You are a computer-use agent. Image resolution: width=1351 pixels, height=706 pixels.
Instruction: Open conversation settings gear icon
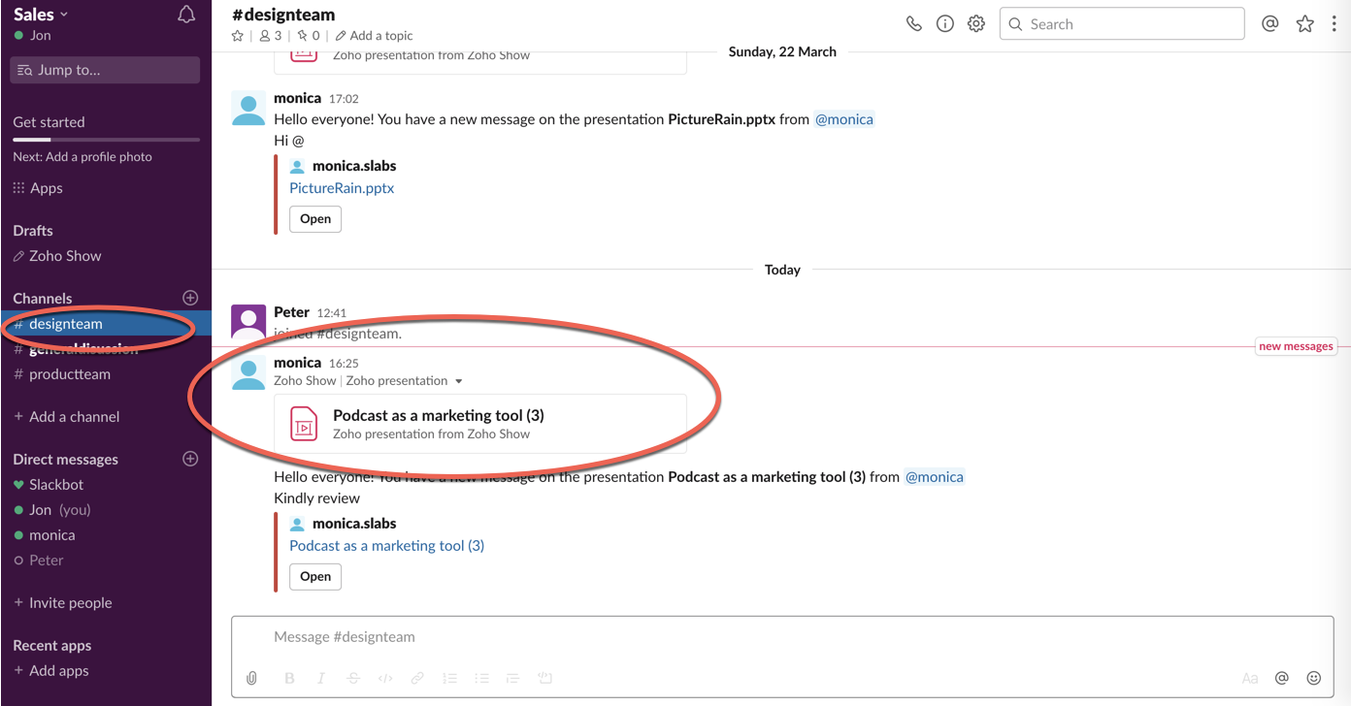(x=976, y=24)
